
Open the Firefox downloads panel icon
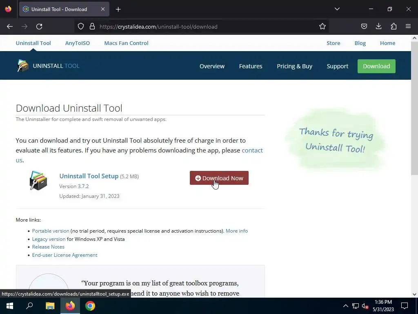pyautogui.click(x=378, y=27)
